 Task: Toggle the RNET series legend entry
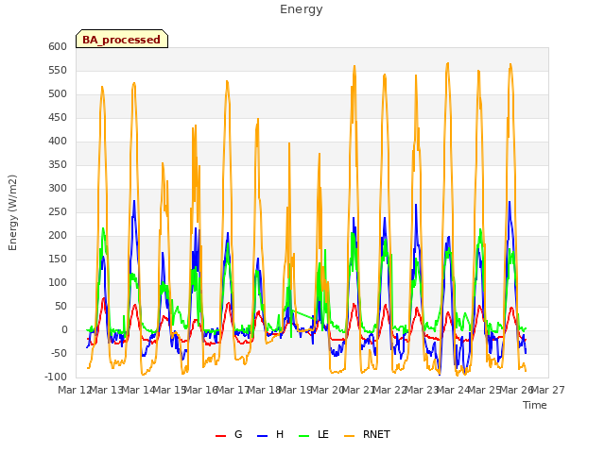(x=367, y=434)
